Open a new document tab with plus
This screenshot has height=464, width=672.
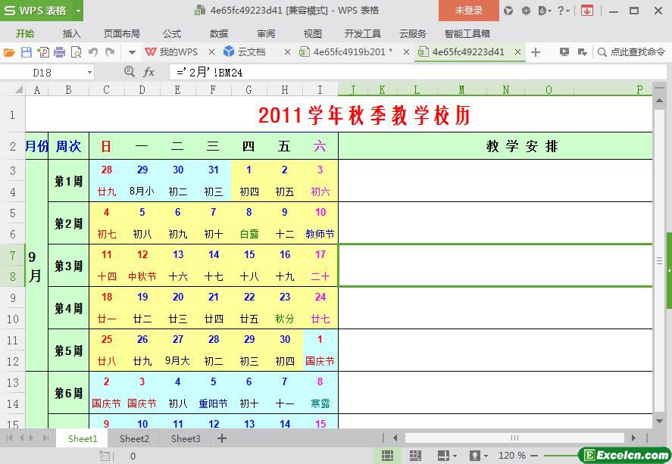[536, 52]
